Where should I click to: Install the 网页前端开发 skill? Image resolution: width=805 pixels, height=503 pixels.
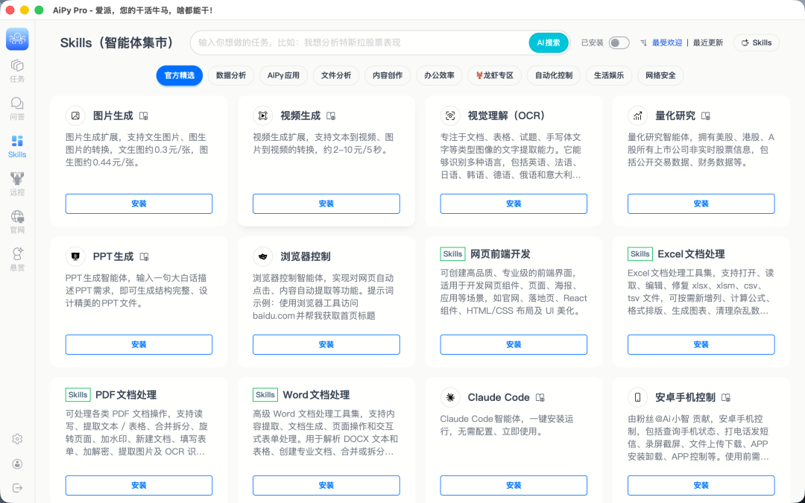tap(514, 344)
